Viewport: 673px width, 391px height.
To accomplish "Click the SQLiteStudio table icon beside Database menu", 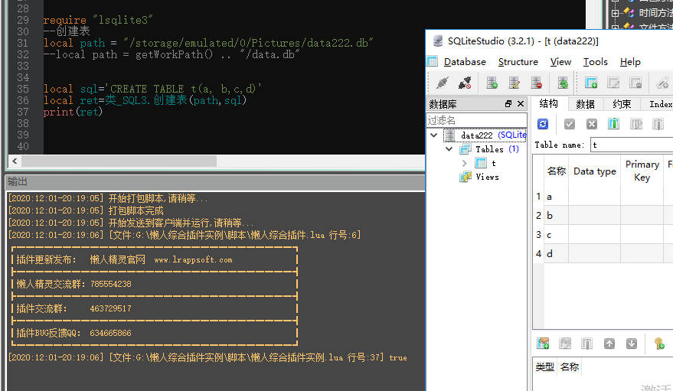I will (433, 61).
